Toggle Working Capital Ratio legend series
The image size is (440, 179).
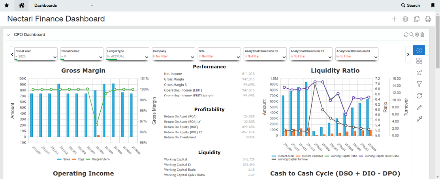342,156
